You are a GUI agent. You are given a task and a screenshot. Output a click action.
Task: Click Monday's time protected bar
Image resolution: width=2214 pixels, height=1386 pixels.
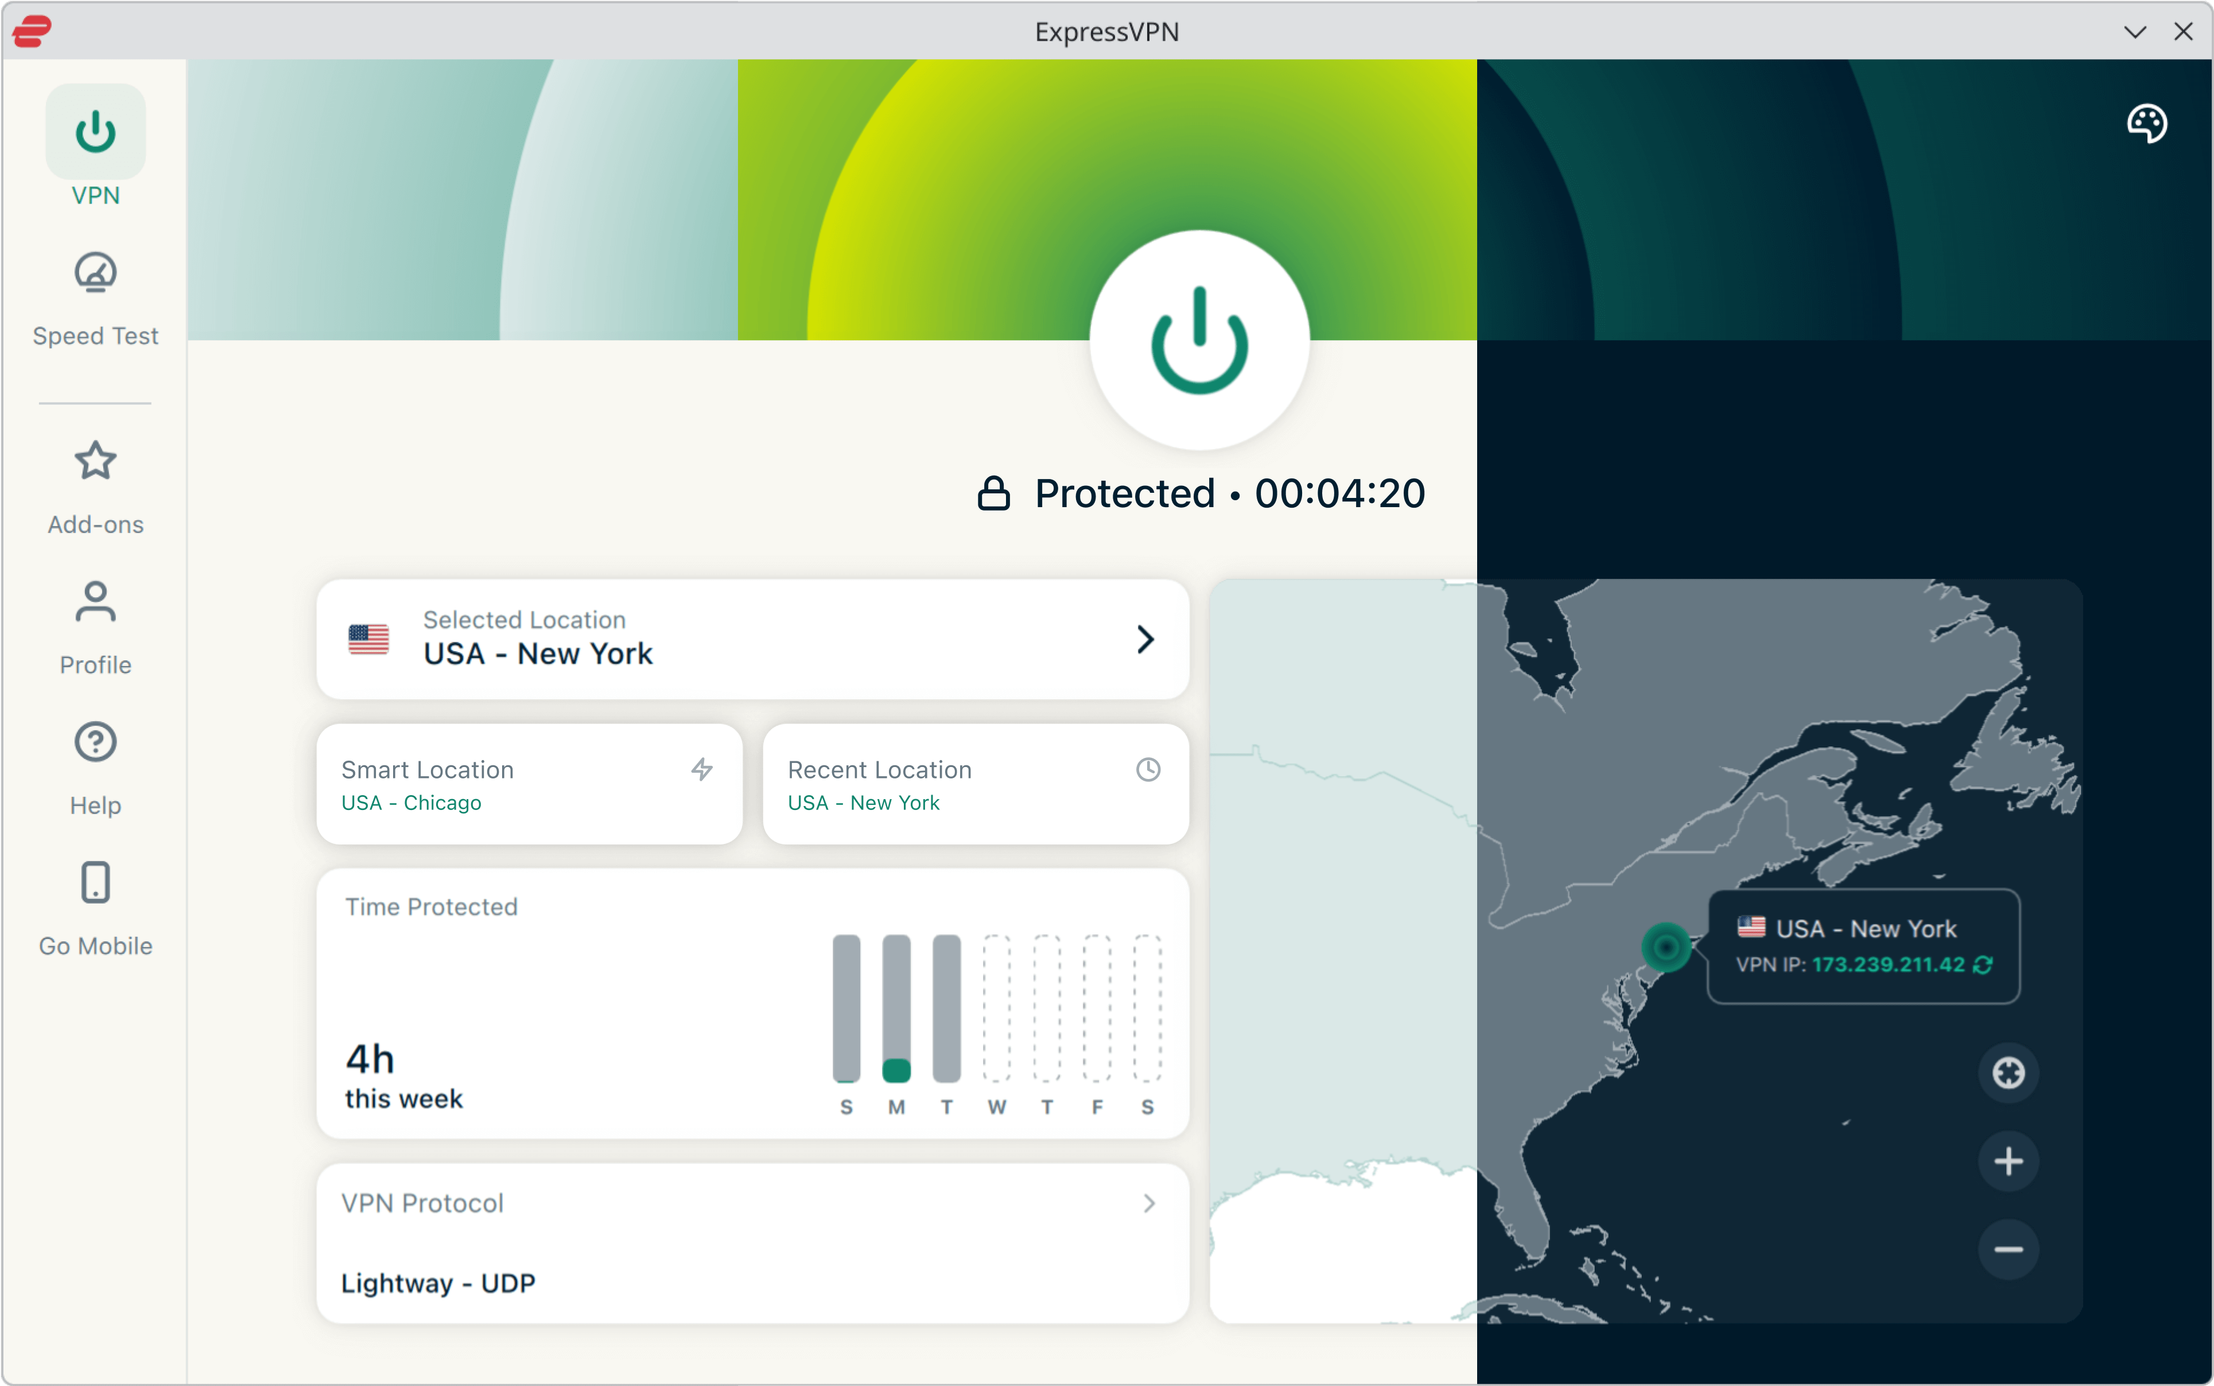[x=896, y=1009]
